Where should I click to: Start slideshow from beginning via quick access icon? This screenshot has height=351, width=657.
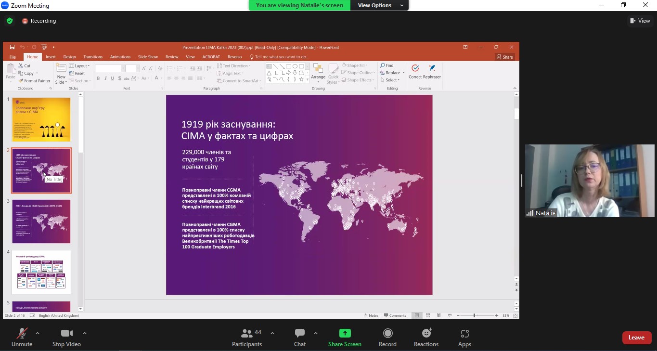click(44, 47)
